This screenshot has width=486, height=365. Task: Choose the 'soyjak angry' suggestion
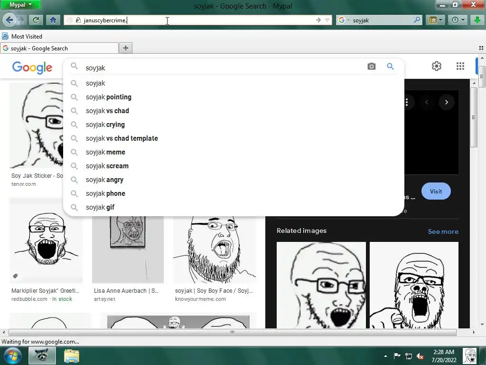tap(234, 180)
